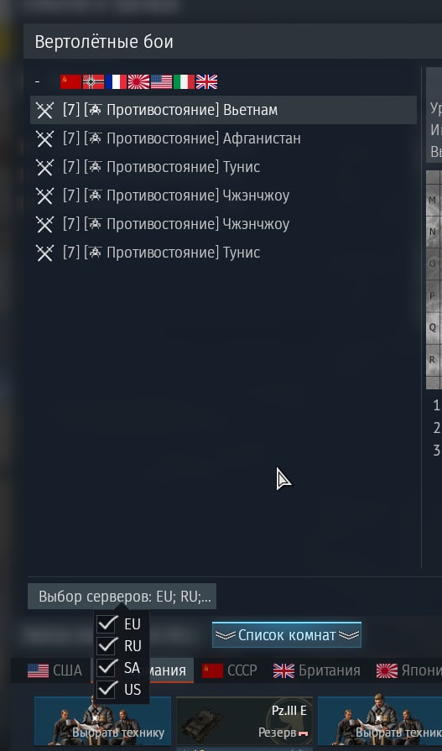The height and width of the screenshot is (751, 442).
Task: Select the Japanese rising sun flag icon
Action: point(139,82)
